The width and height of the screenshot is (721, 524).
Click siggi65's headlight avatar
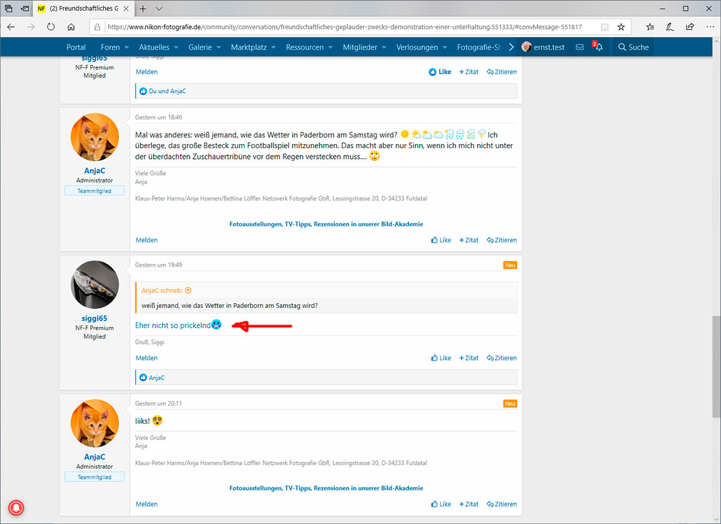coord(95,285)
